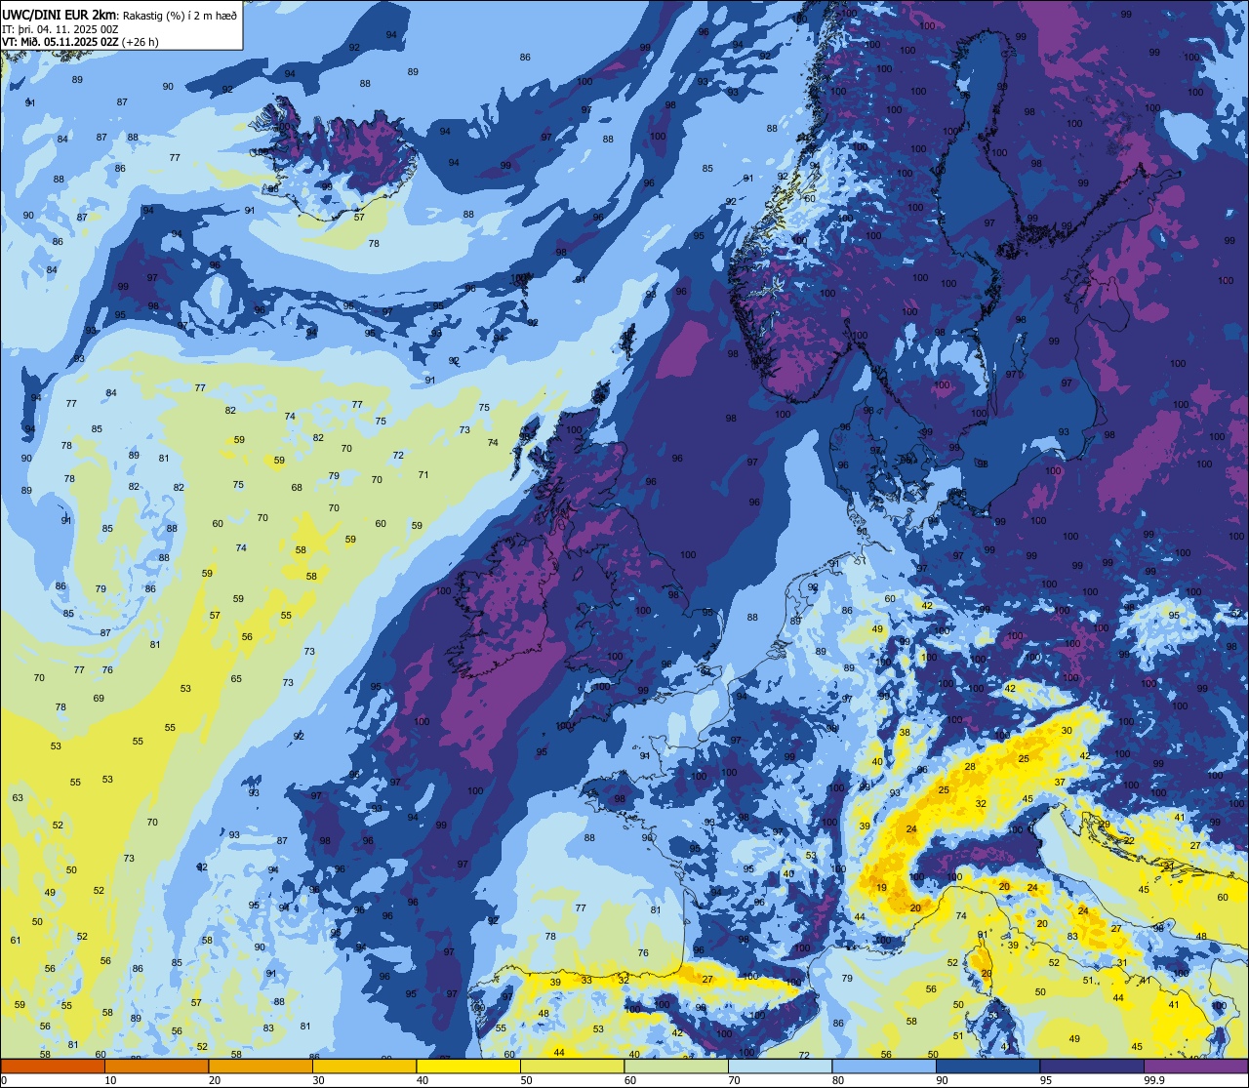Viewport: 1249px width, 1088px height.
Task: Click the legend tick label 60
Action: (x=630, y=1080)
